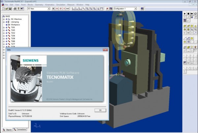
Task: Open the Kinematics menu
Action: pos(49,5)
